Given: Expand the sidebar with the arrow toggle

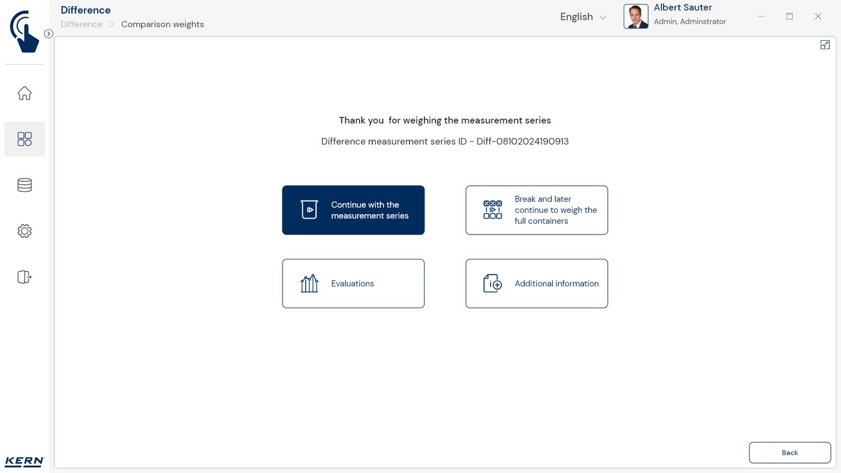Looking at the screenshot, I should 49,34.
